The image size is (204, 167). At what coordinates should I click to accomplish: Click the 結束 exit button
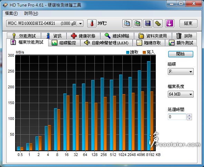[188, 23]
